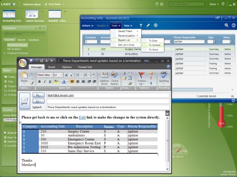Click the Spelling check icon
The image size is (237, 177).
[164, 76]
